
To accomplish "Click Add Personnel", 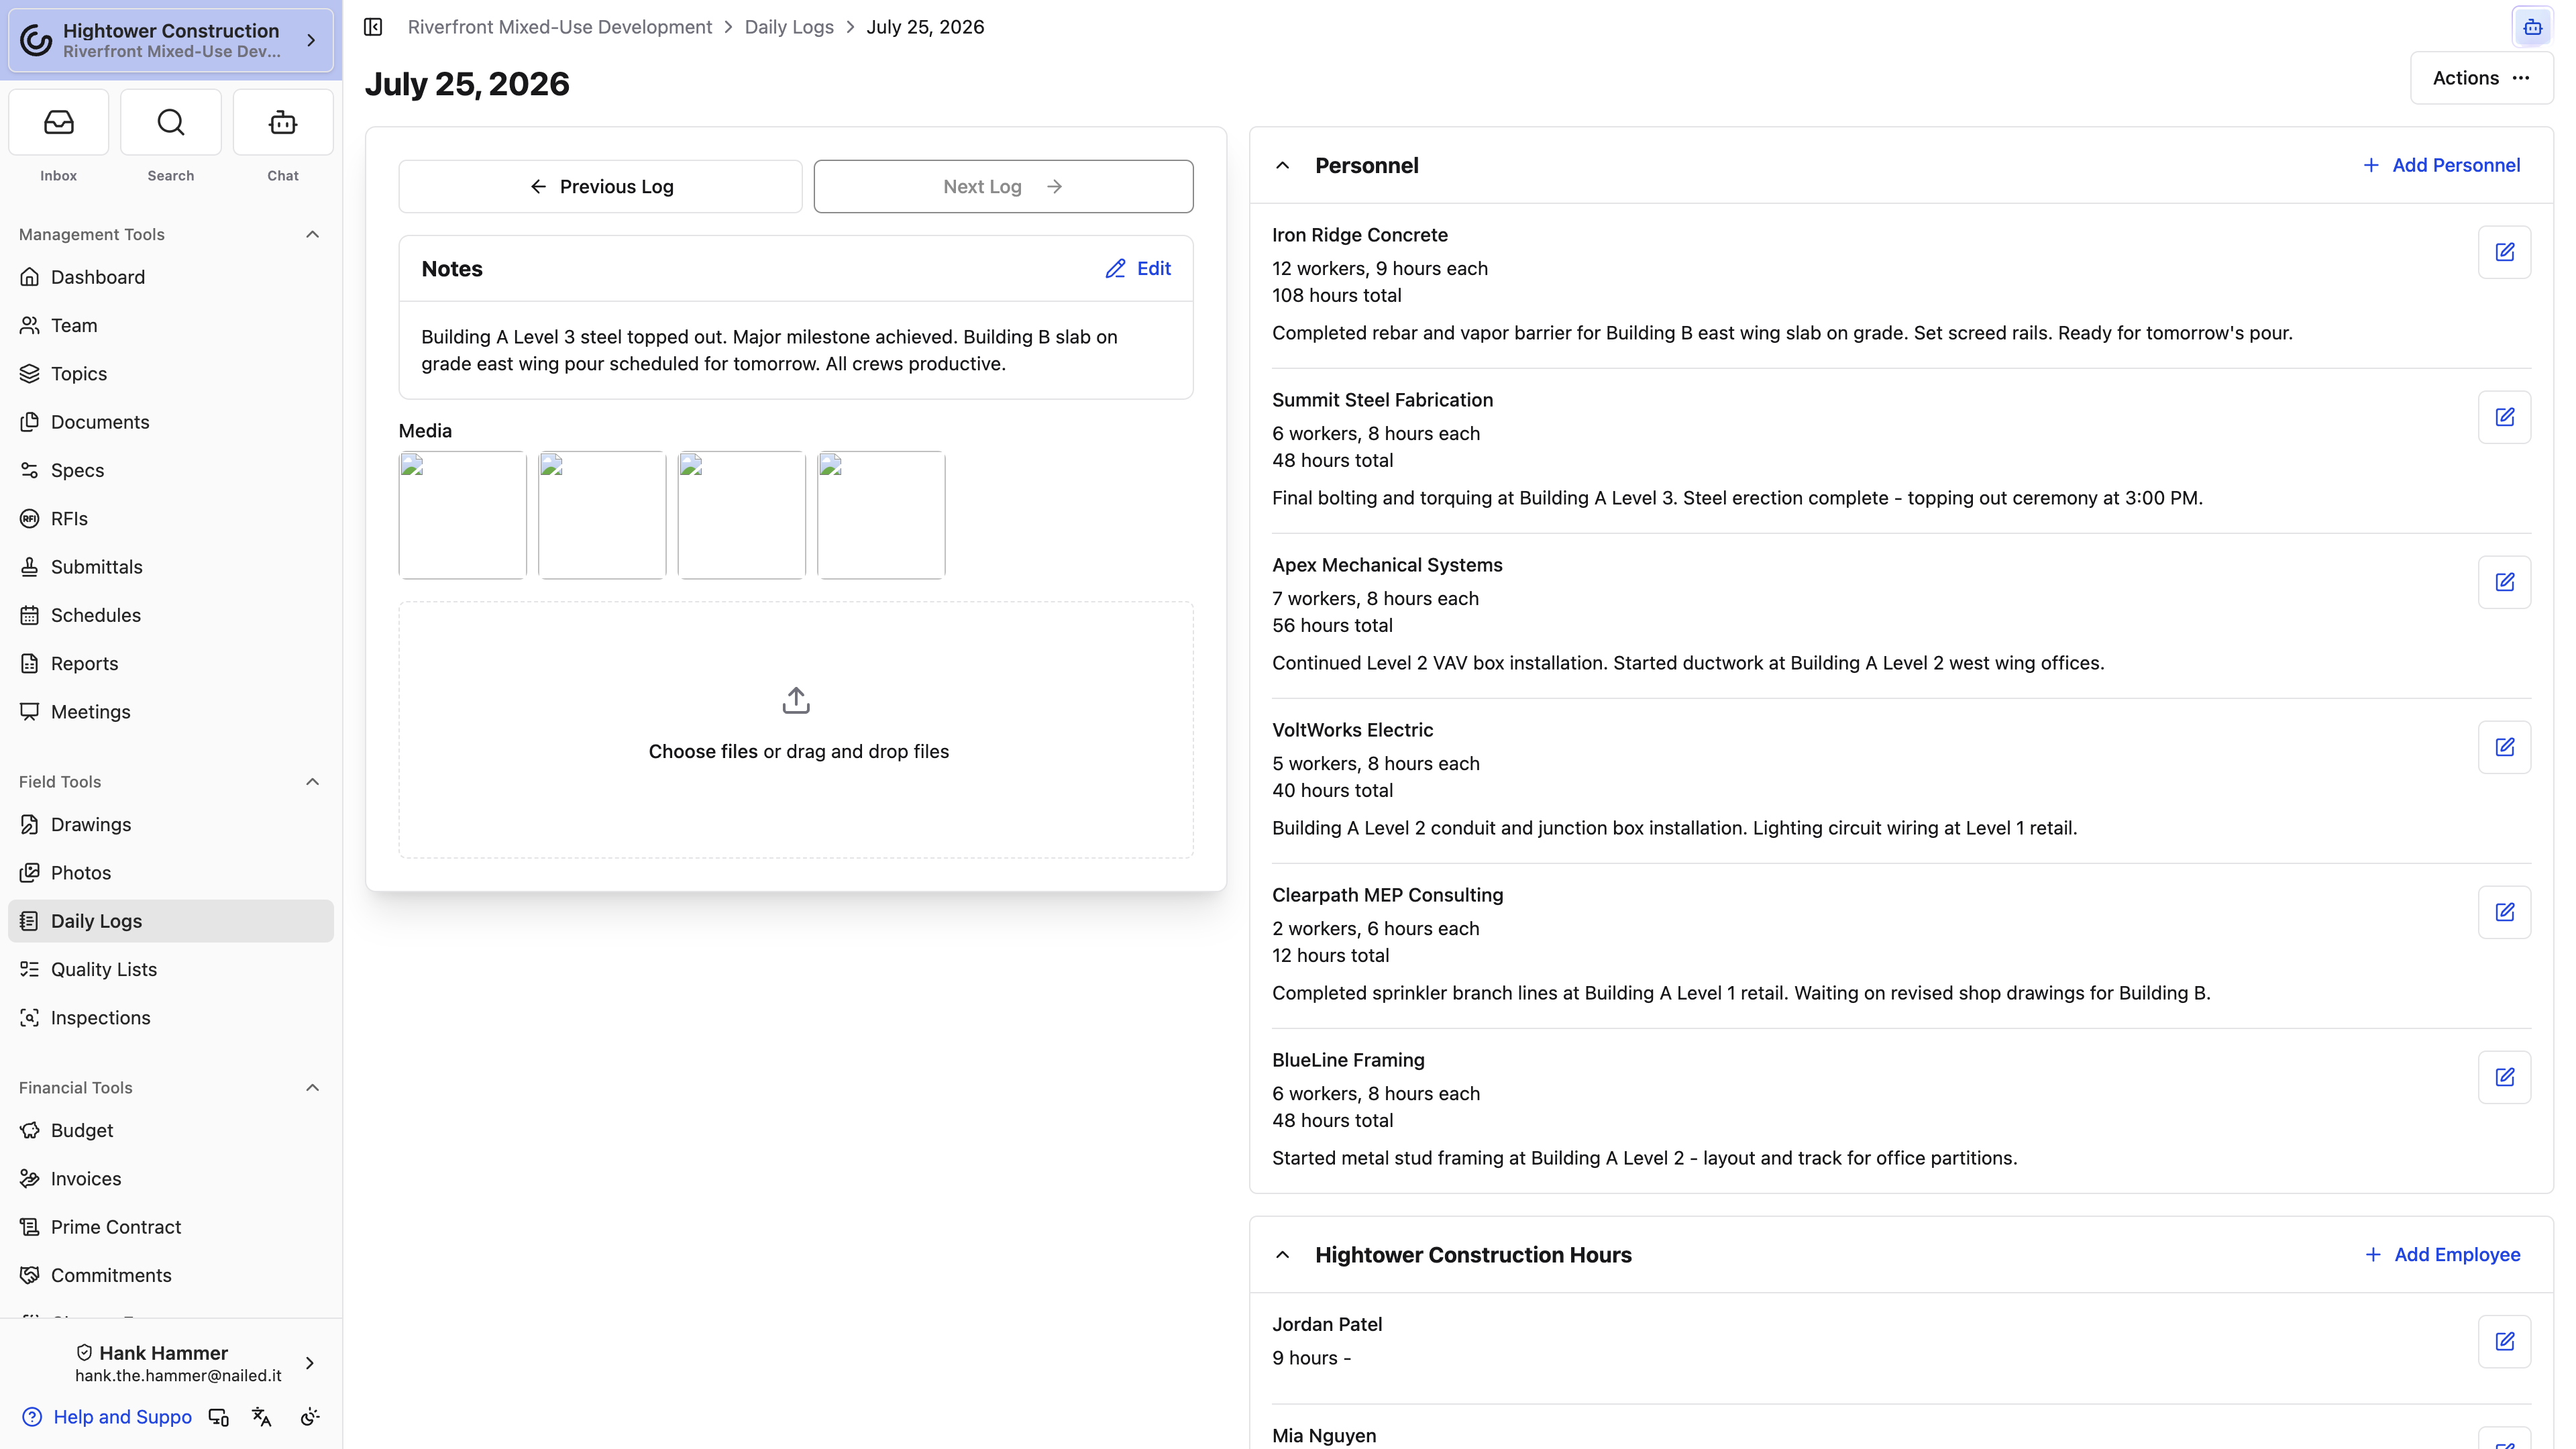I will [2441, 166].
